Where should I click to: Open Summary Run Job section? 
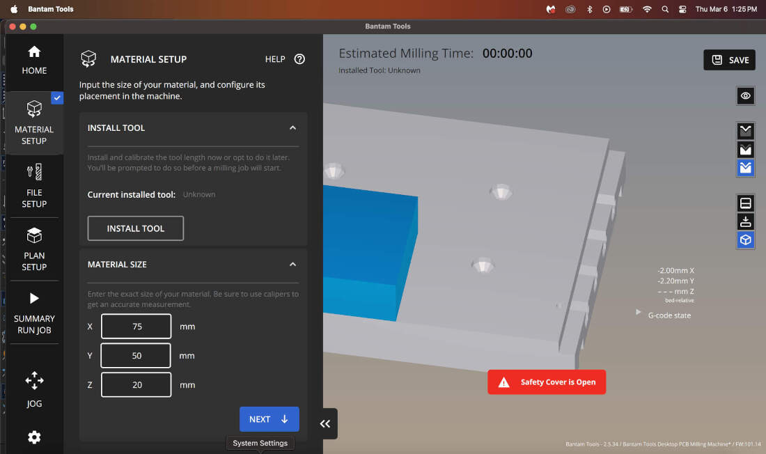[34, 312]
